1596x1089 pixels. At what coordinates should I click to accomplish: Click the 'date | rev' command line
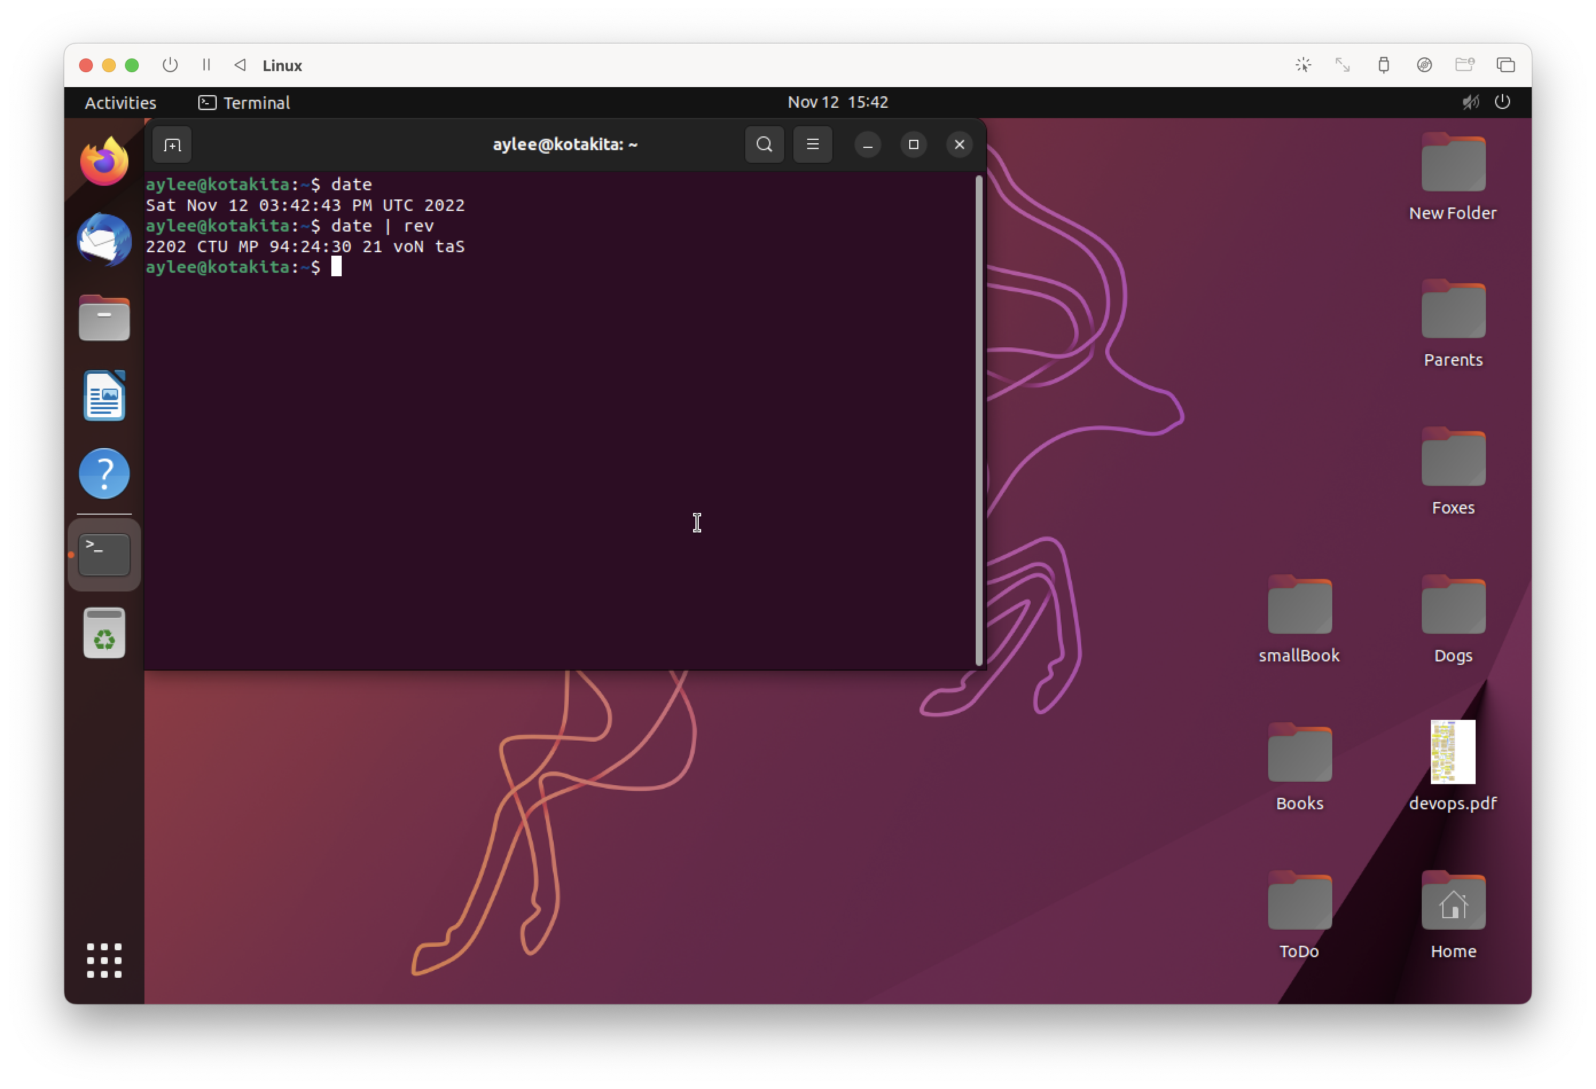(x=382, y=226)
